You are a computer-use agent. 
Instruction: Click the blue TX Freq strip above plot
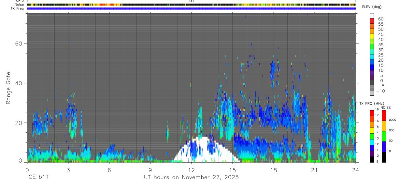192,8
